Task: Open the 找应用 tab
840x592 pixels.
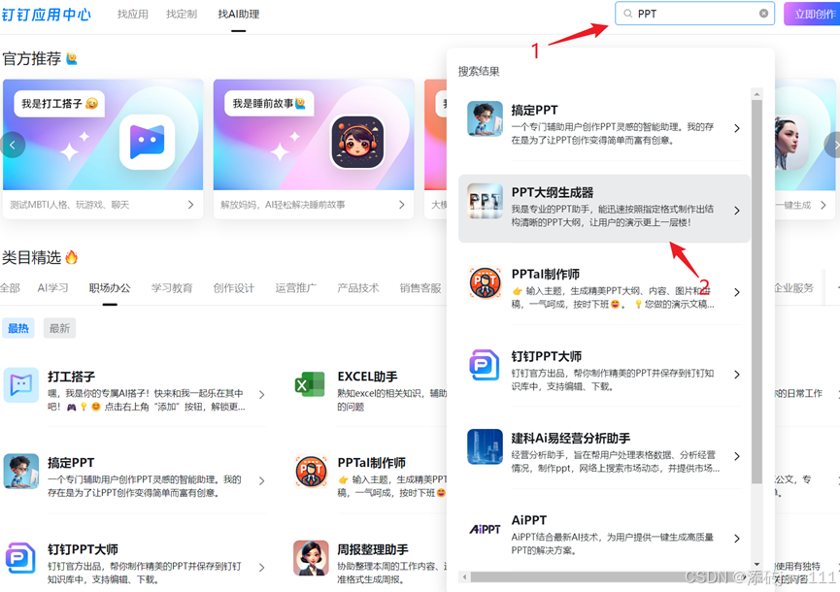Action: point(133,15)
